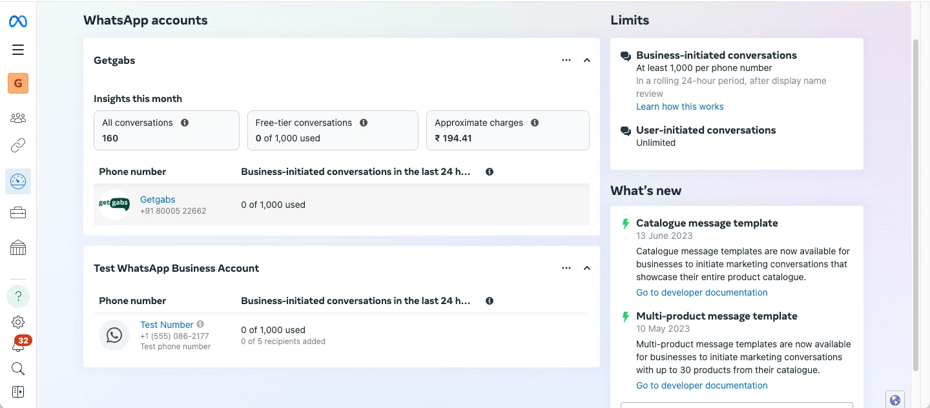
Task: Open Test WhatsApp Business Account options menu
Action: point(566,268)
